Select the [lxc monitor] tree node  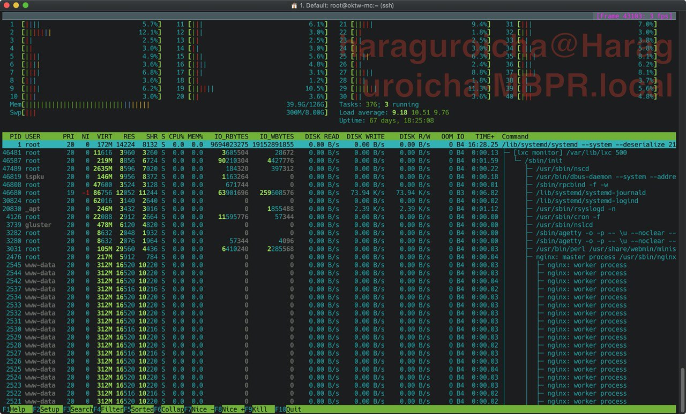(x=340, y=152)
